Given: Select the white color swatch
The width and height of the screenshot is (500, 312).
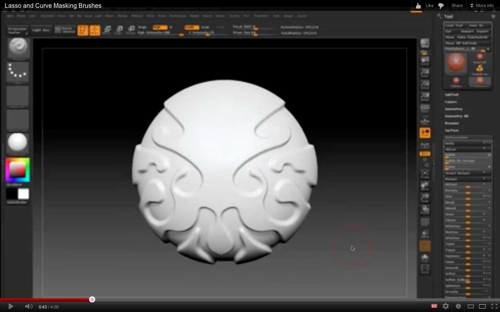Looking at the screenshot, I should (x=23, y=194).
